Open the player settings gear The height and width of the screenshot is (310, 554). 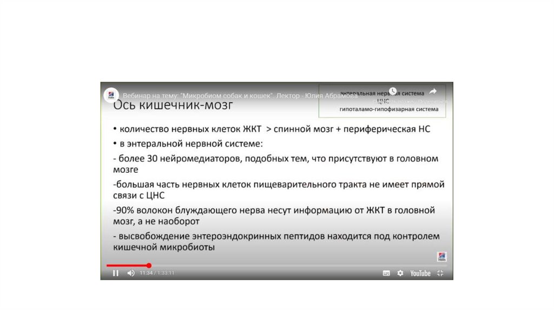(400, 273)
